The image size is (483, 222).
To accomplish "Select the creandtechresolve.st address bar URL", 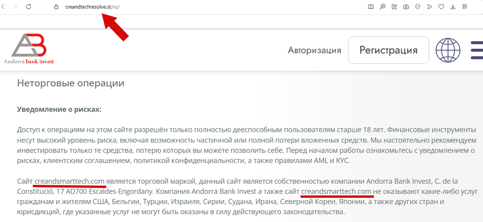I will (x=92, y=7).
